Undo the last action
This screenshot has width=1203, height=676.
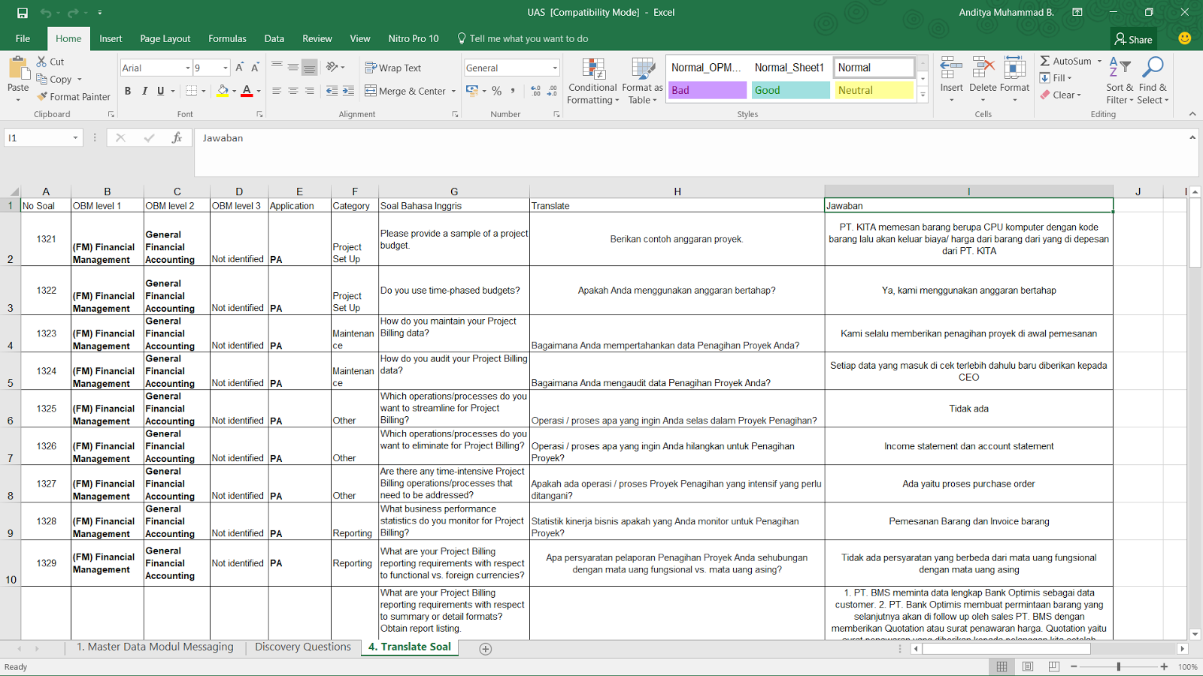47,13
